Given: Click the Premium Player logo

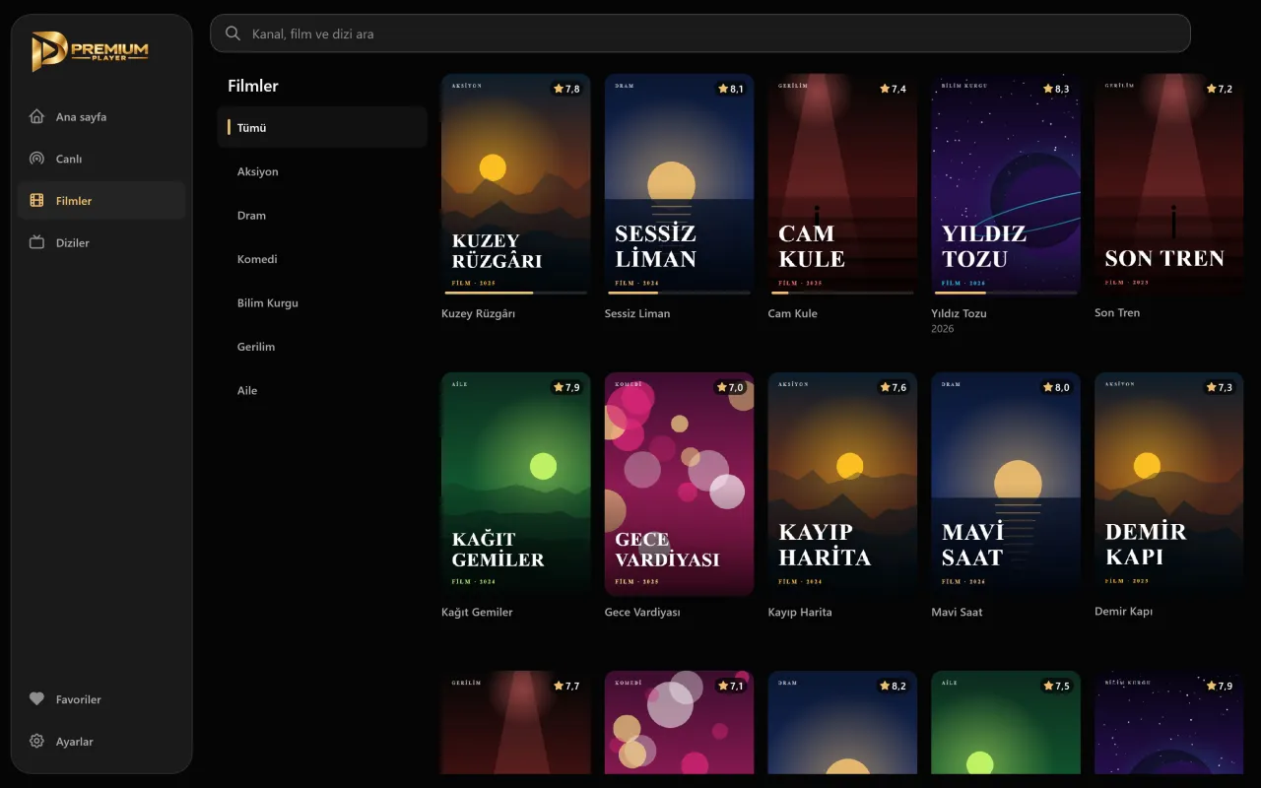Looking at the screenshot, I should [90, 51].
